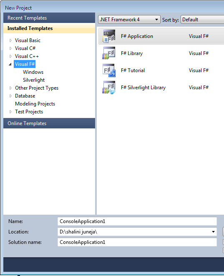This screenshot has width=224, height=276.
Task: Expand the Test Projects node
Action: click(10, 112)
